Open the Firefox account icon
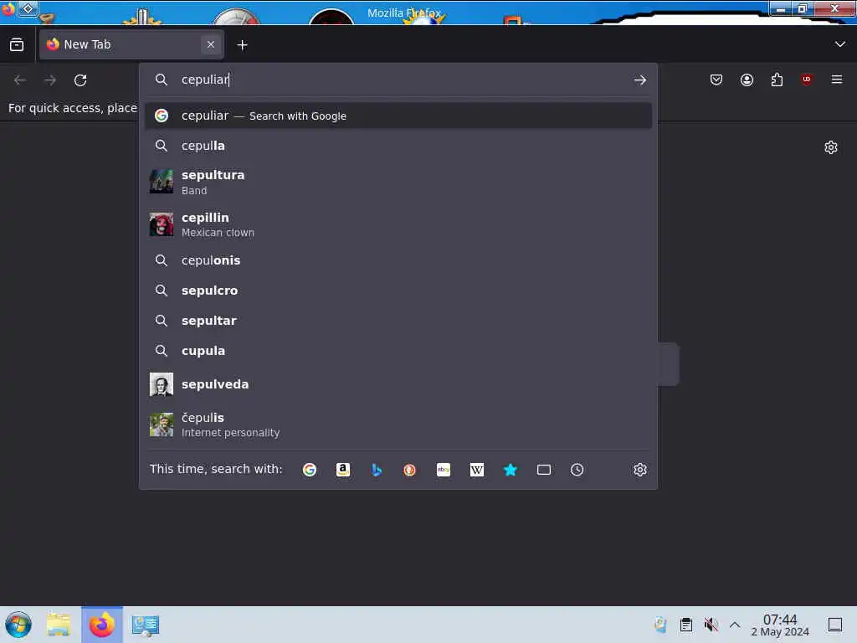This screenshot has width=857, height=643. point(747,80)
